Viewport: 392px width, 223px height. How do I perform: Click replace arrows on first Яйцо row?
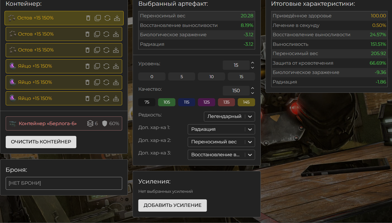pos(106,66)
